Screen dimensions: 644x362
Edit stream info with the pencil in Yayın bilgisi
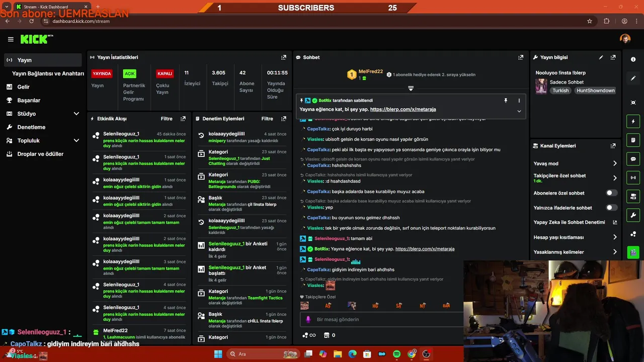click(601, 57)
